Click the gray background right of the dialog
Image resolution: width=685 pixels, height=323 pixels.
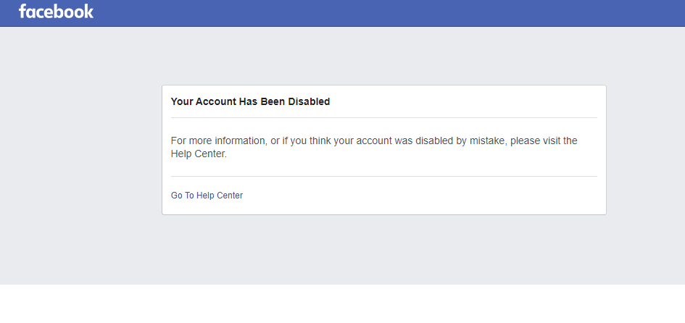click(x=645, y=152)
